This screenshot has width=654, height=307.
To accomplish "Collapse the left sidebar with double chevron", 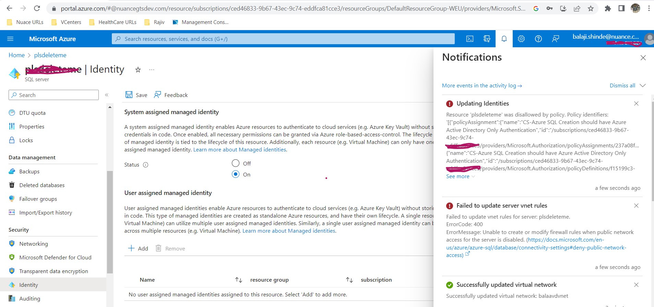I will pos(107,95).
